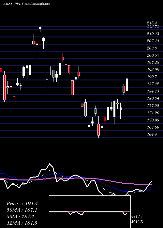The image size is (163, 228).
Task: Click the 200.57 price level label
Action: pos(153,55)
